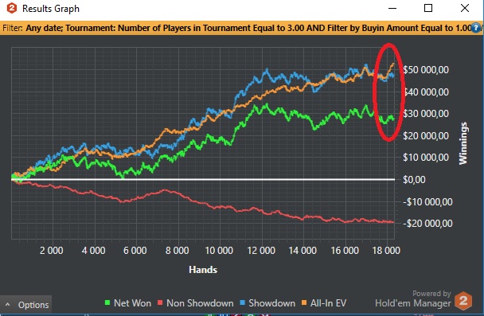The image size is (484, 316).
Task: Click the $10 000,00 axis label
Action: point(426,158)
